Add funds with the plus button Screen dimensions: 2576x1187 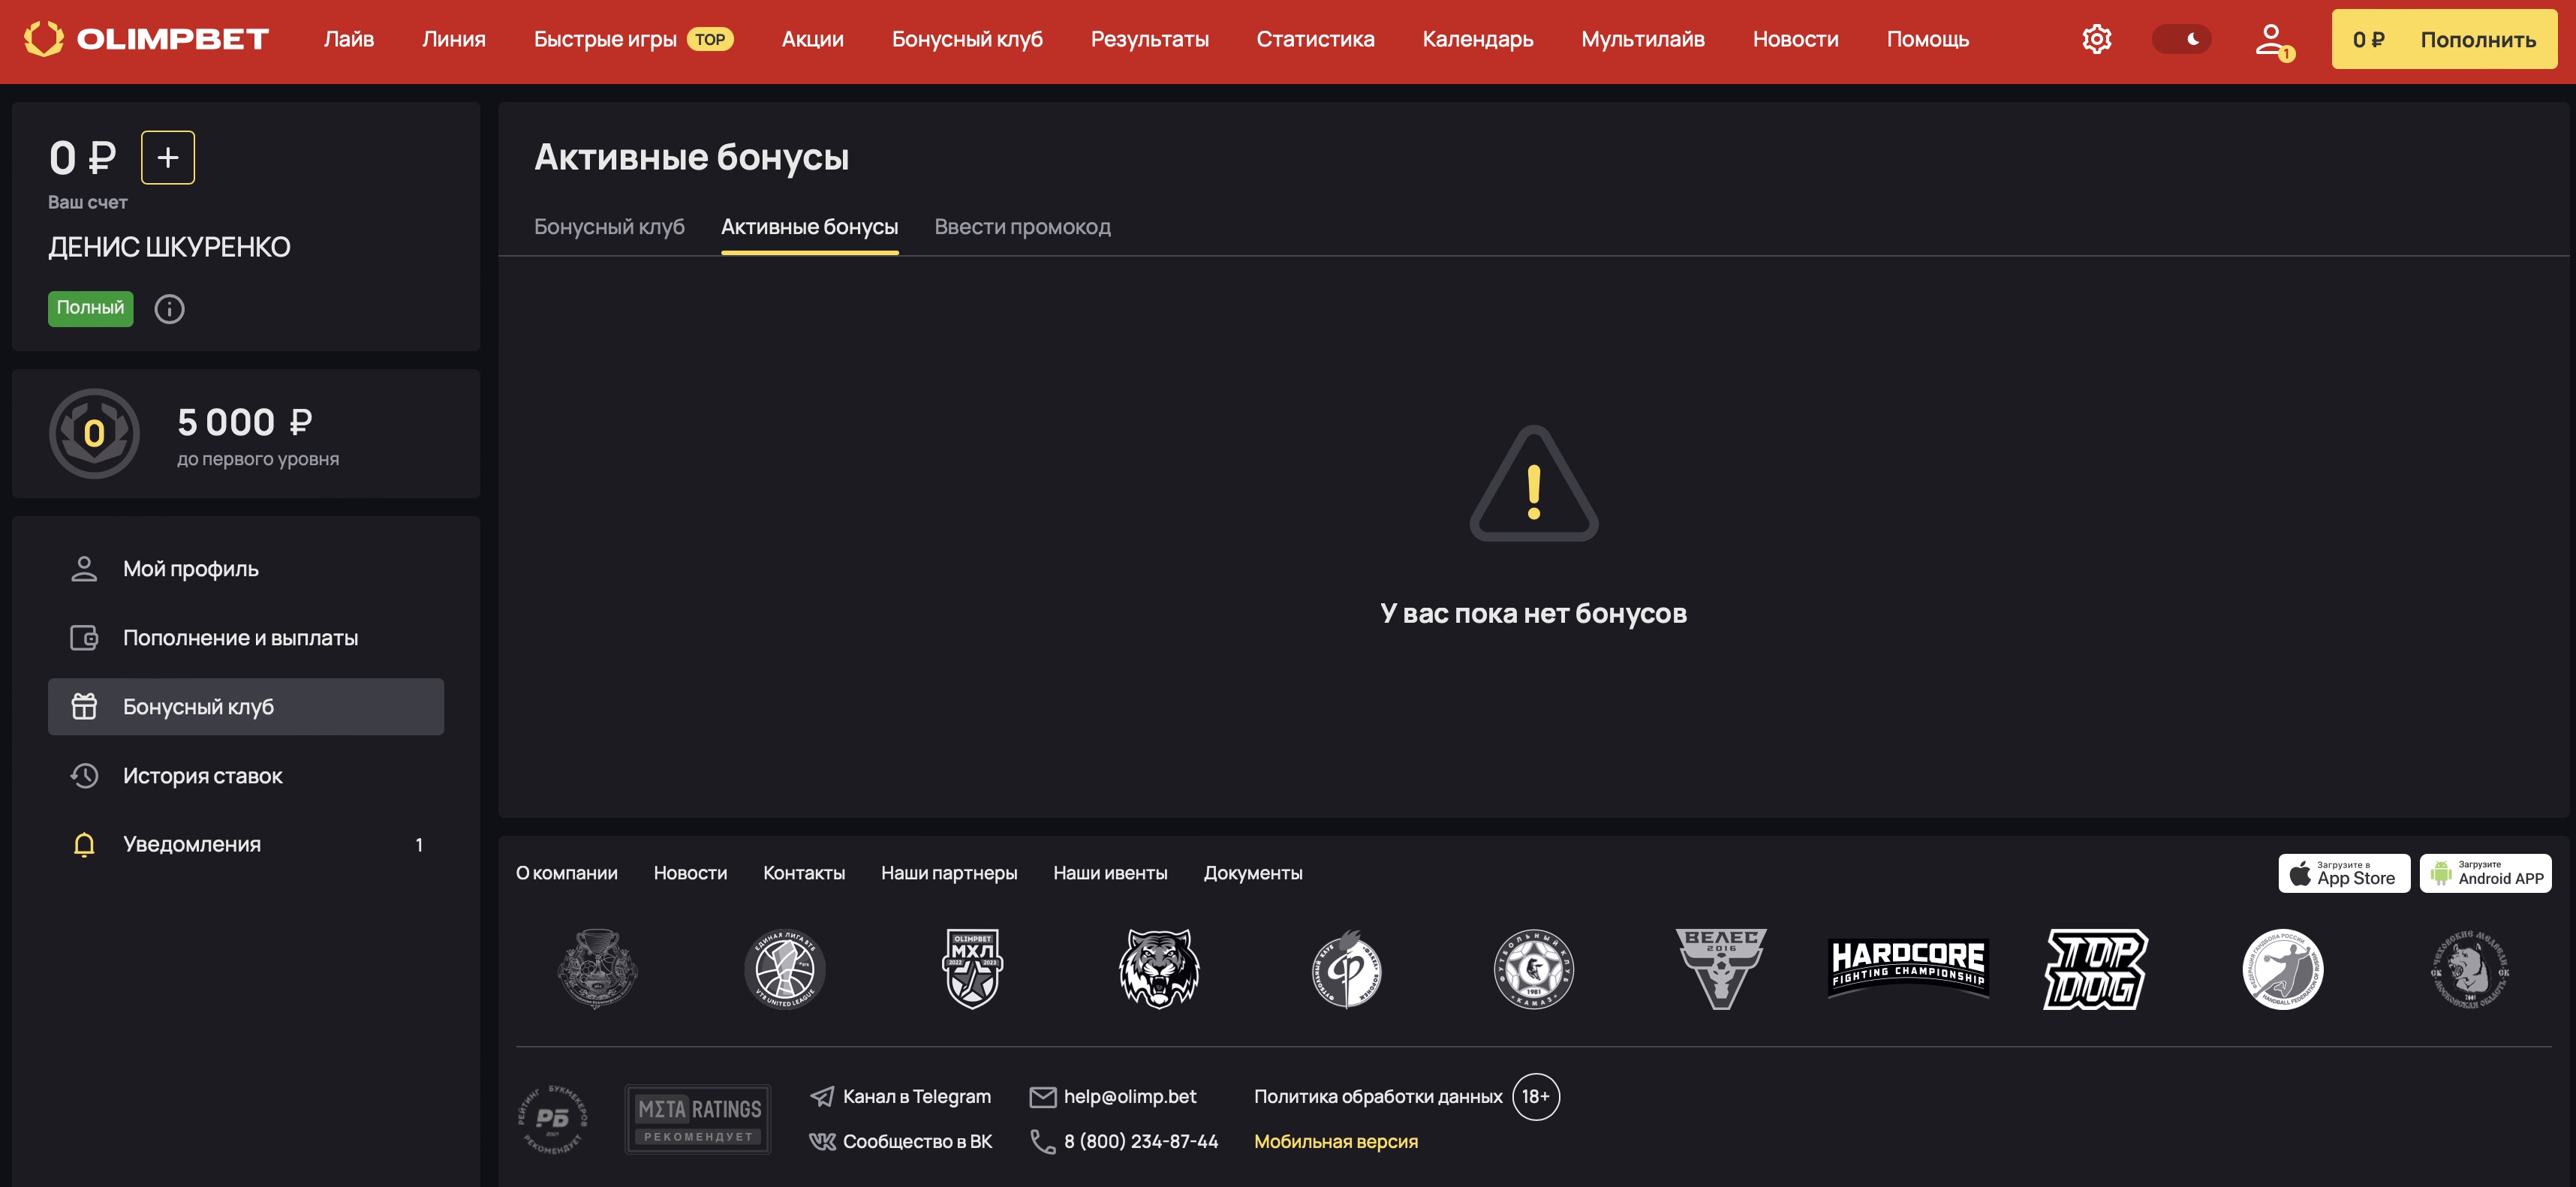coord(168,157)
